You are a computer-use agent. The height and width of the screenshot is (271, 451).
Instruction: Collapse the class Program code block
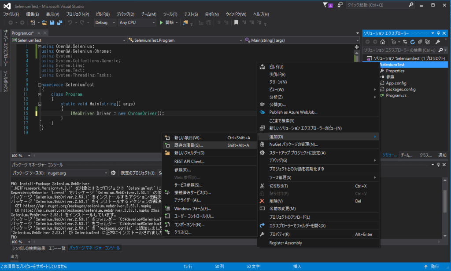point(40,94)
